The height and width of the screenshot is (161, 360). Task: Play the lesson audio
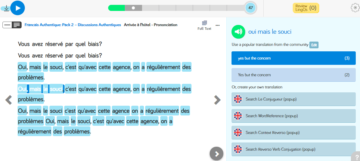[18, 8]
